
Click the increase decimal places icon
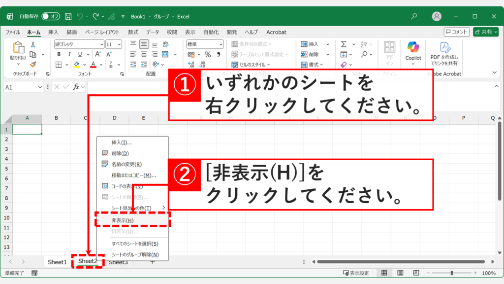tap(190, 64)
